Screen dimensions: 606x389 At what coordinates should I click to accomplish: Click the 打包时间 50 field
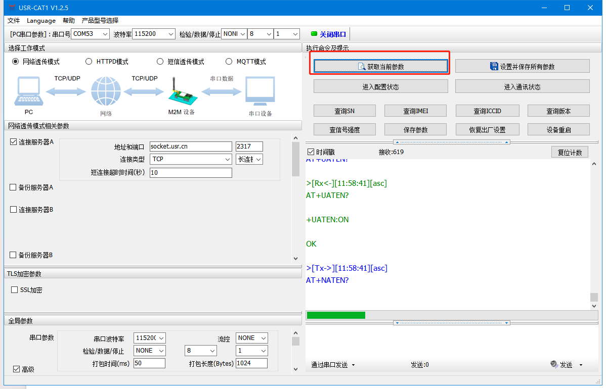(150, 363)
